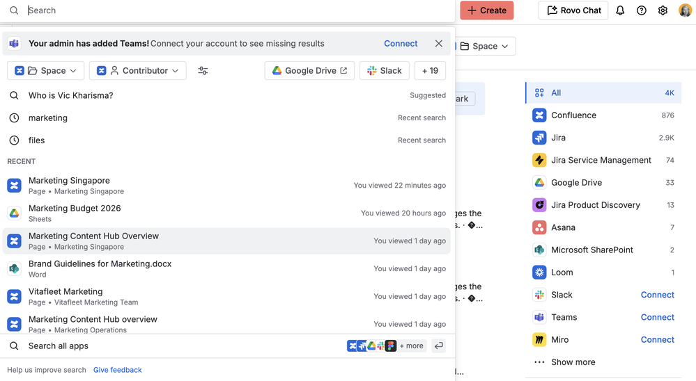The width and height of the screenshot is (696, 381).
Task: Show the +19 more apps list
Action: (430, 71)
